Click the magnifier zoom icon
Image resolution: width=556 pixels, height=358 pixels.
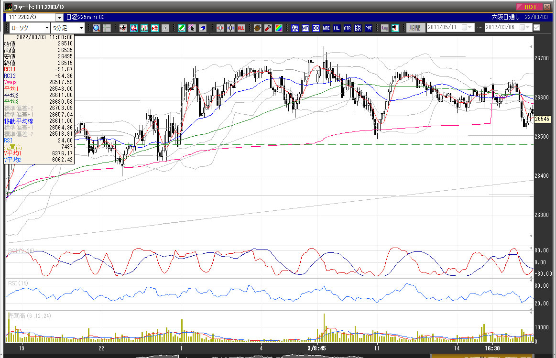97,28
